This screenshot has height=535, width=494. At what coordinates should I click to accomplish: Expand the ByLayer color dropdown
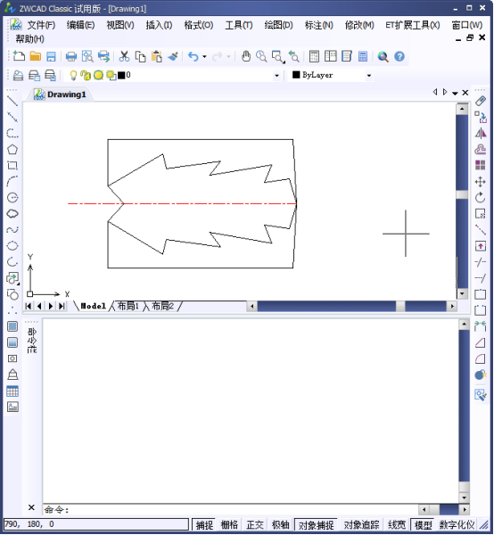point(369,76)
